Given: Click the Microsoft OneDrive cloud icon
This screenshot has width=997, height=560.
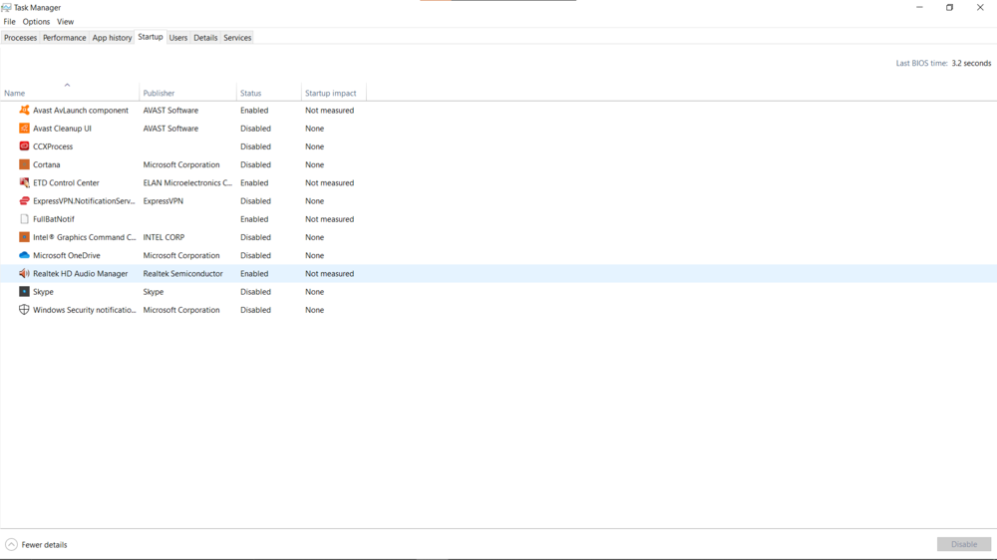Looking at the screenshot, I should point(24,255).
